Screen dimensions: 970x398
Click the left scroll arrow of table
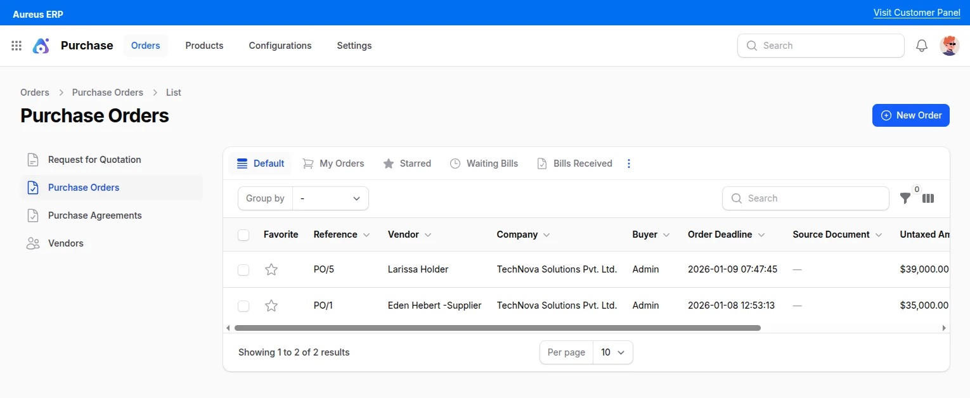(x=228, y=328)
